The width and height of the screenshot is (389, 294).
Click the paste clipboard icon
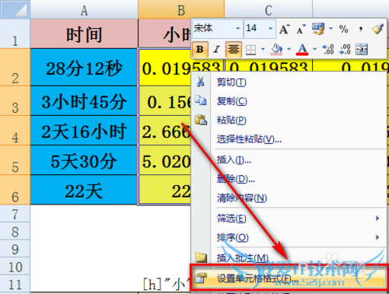[201, 120]
